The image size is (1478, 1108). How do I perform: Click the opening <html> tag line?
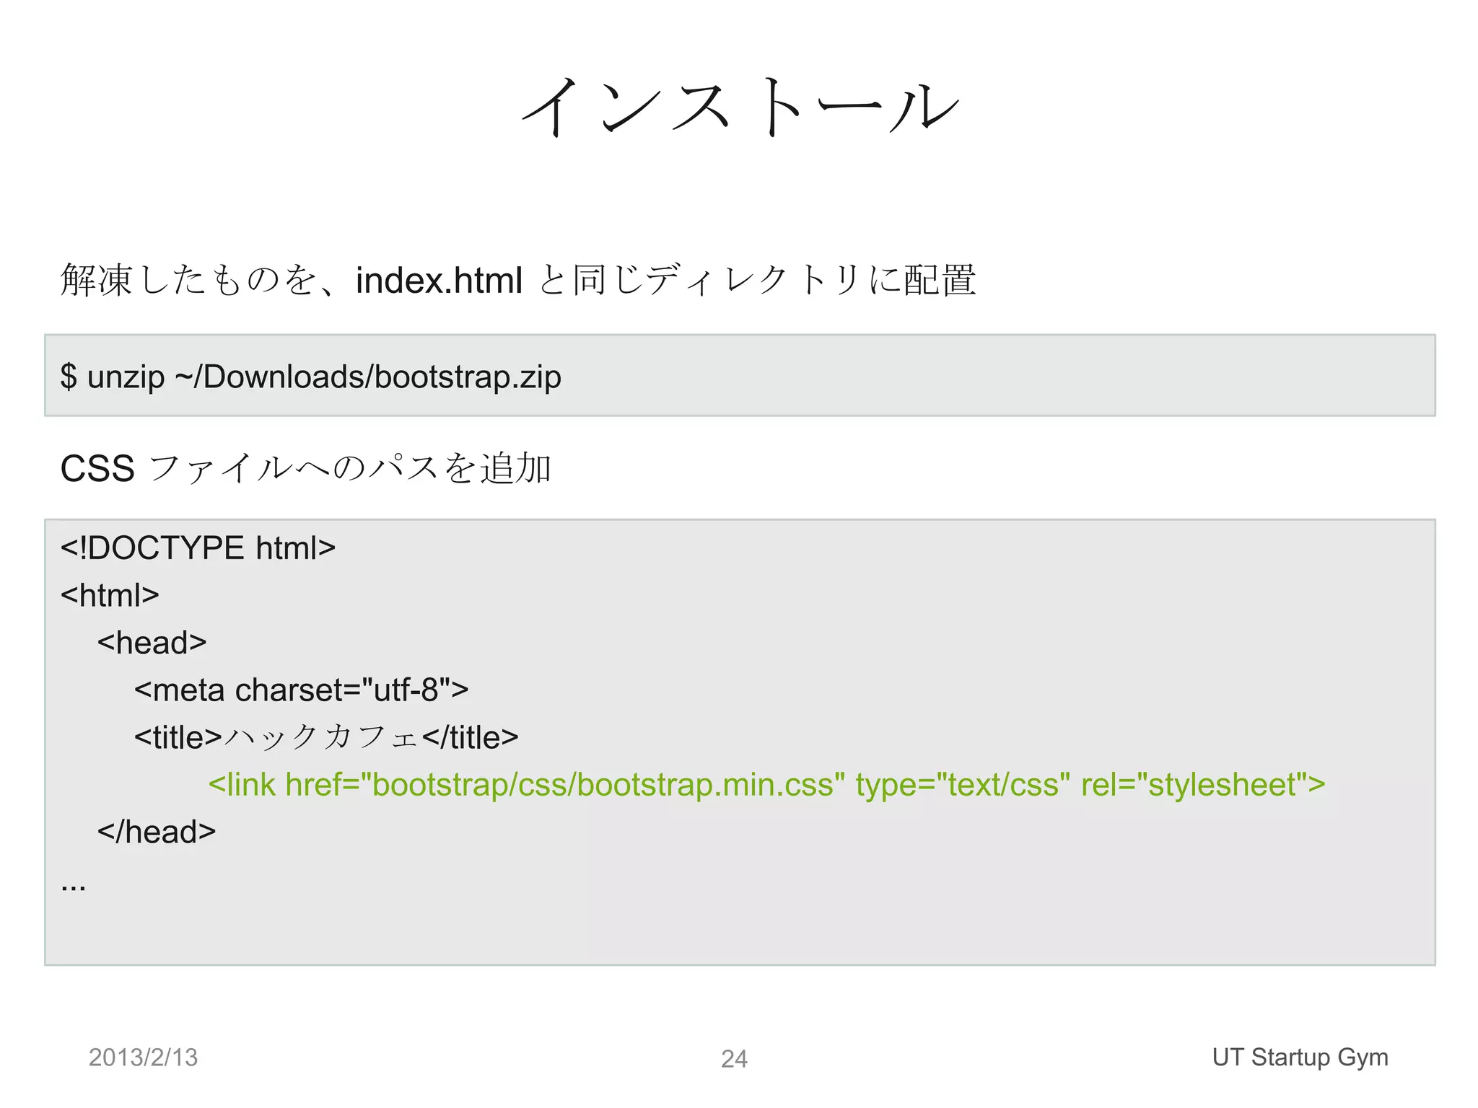click(110, 595)
